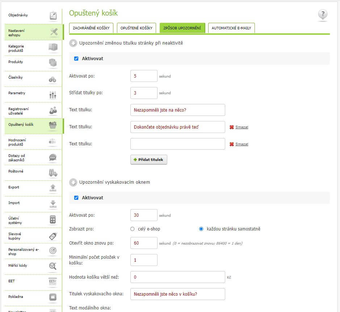Click Smazat link for 'Dokončete objednávku' title

pos(242,127)
